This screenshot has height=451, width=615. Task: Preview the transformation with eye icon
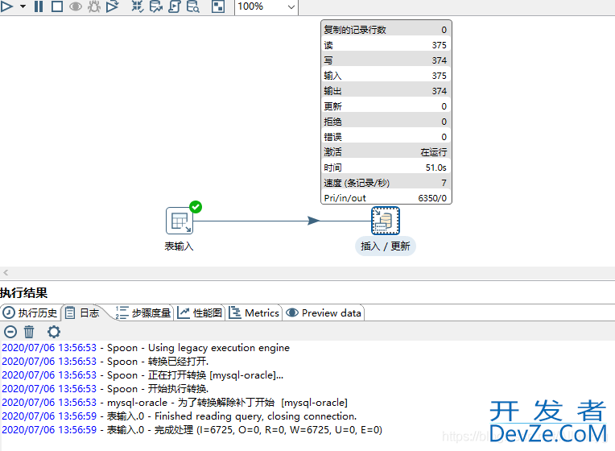coord(76,6)
